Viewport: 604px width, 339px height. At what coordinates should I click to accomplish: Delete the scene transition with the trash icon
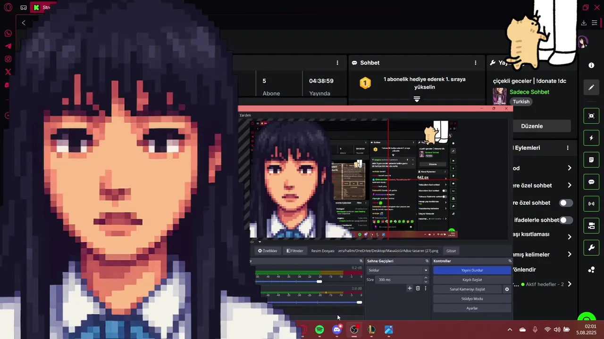[x=418, y=288]
